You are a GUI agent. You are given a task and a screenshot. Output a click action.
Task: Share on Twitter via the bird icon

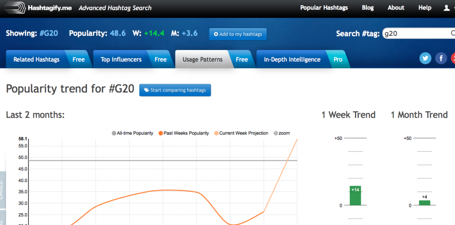coord(426,58)
